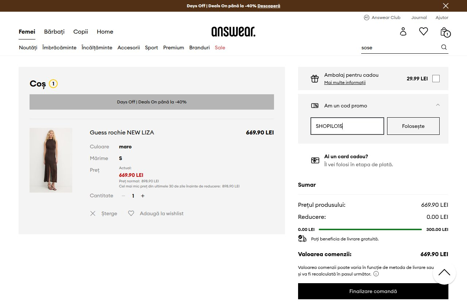
Task: Back to top arrow button
Action: point(444,273)
